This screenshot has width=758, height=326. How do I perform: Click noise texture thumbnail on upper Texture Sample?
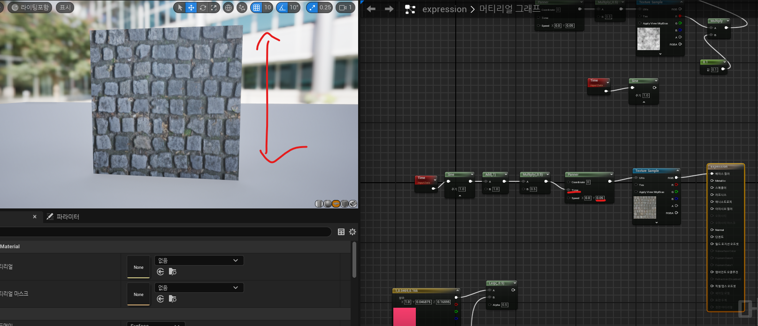[x=649, y=39]
